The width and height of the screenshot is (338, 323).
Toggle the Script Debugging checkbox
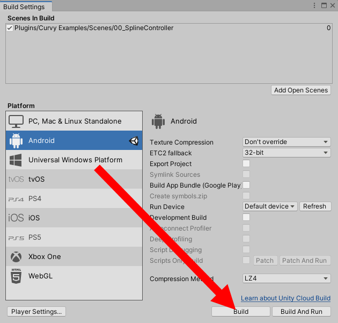pos(246,249)
